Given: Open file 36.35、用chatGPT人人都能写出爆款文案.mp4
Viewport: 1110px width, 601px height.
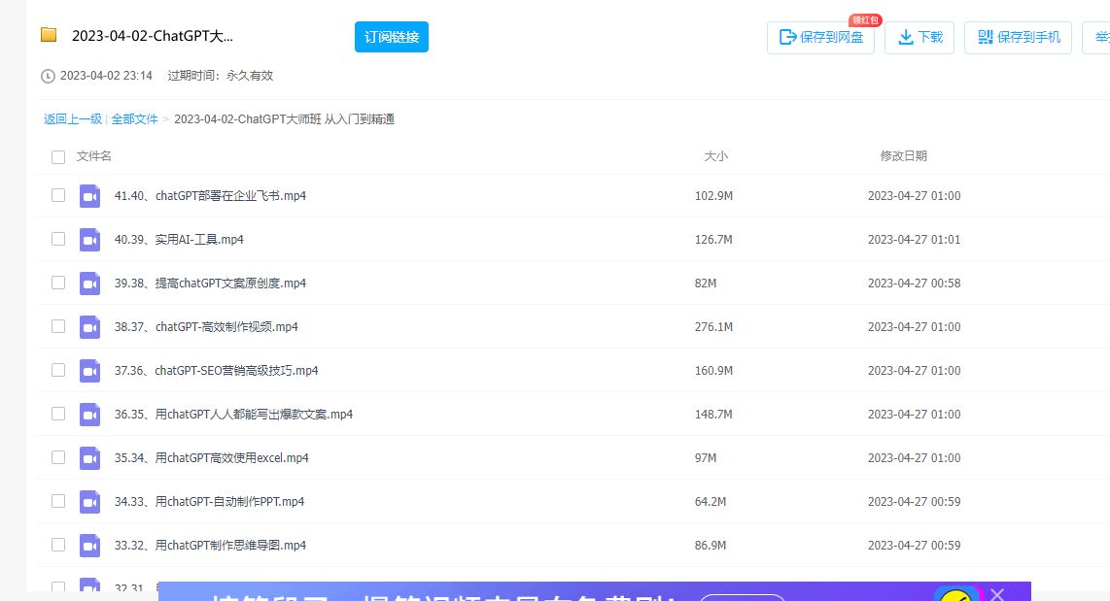Looking at the screenshot, I should point(233,415).
